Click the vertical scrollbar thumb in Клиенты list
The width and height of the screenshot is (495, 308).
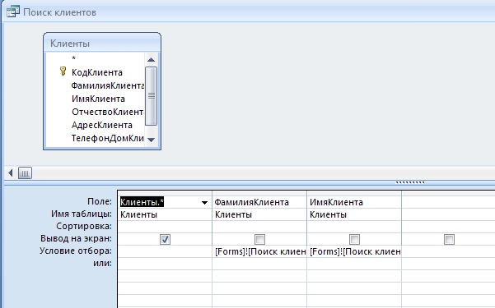tap(152, 96)
